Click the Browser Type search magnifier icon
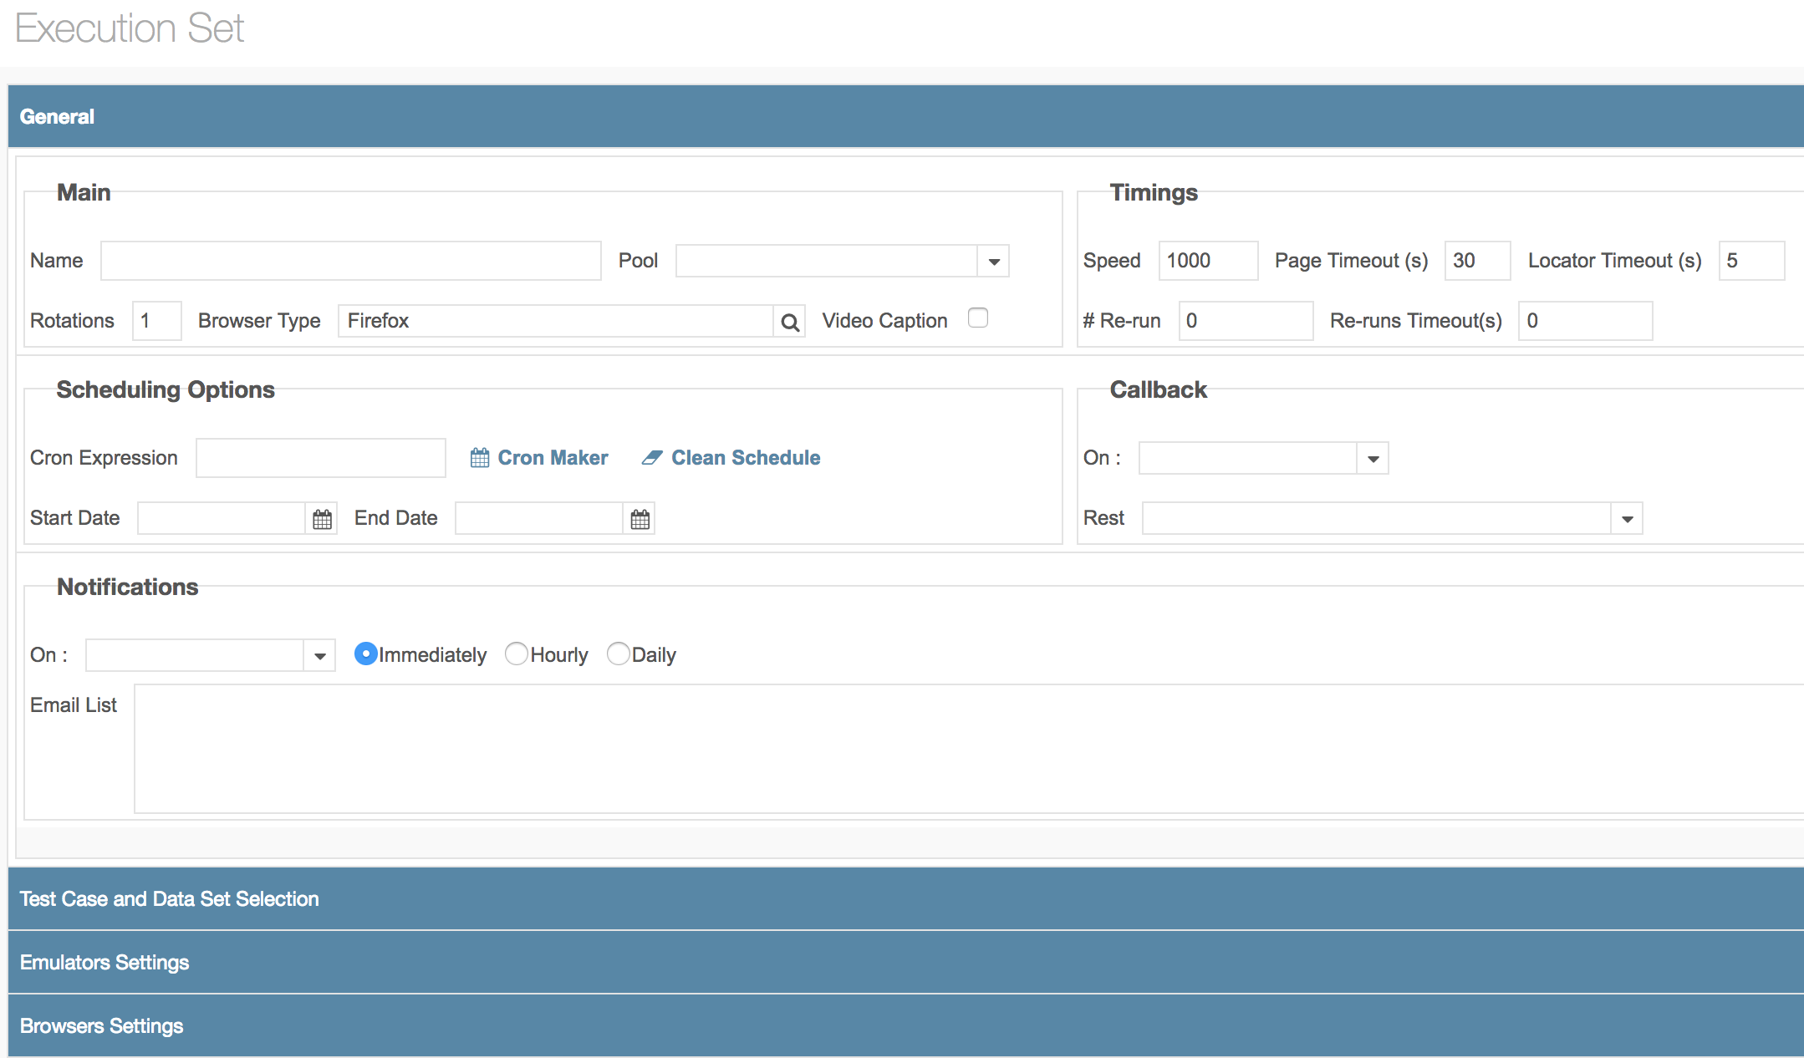 click(789, 322)
